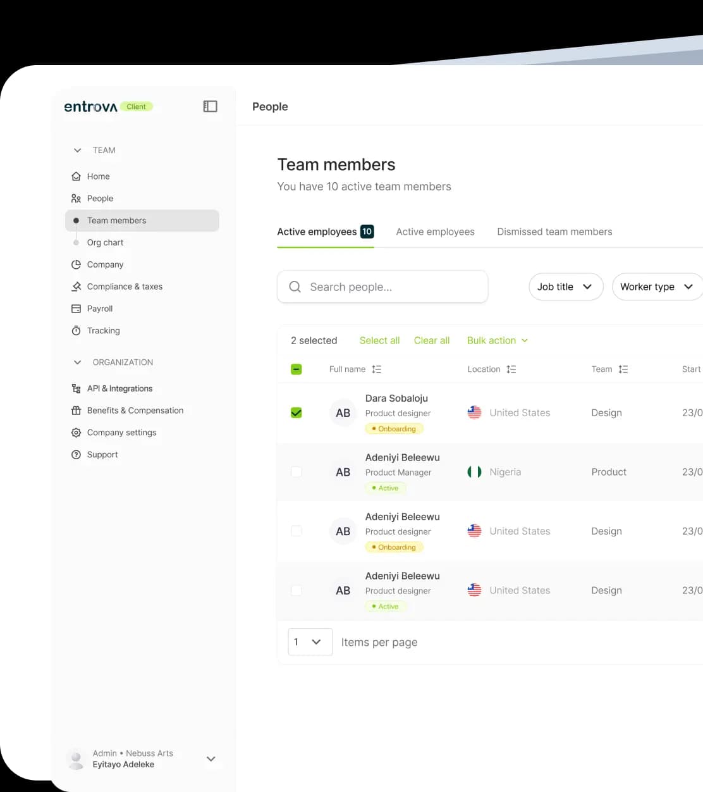This screenshot has height=792, width=703.
Task: Check the last Adeniyi Beleewu row checkbox
Action: [x=296, y=590]
